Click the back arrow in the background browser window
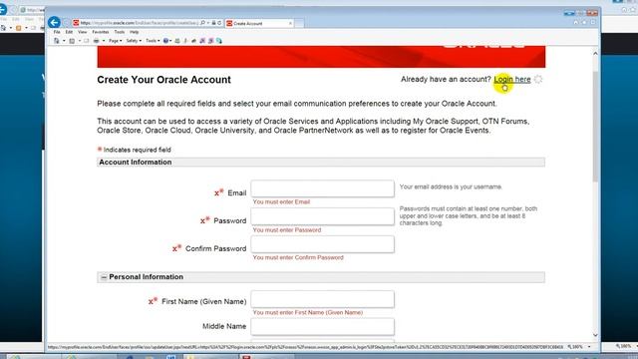This screenshot has width=638, height=359. tap(3, 9)
